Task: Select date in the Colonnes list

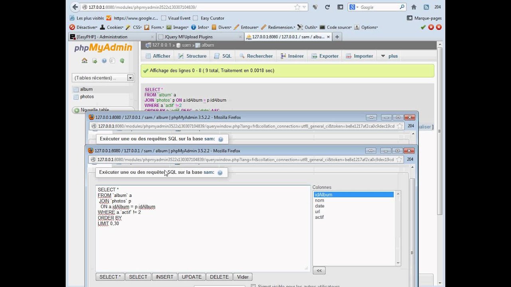Action: pos(354,206)
